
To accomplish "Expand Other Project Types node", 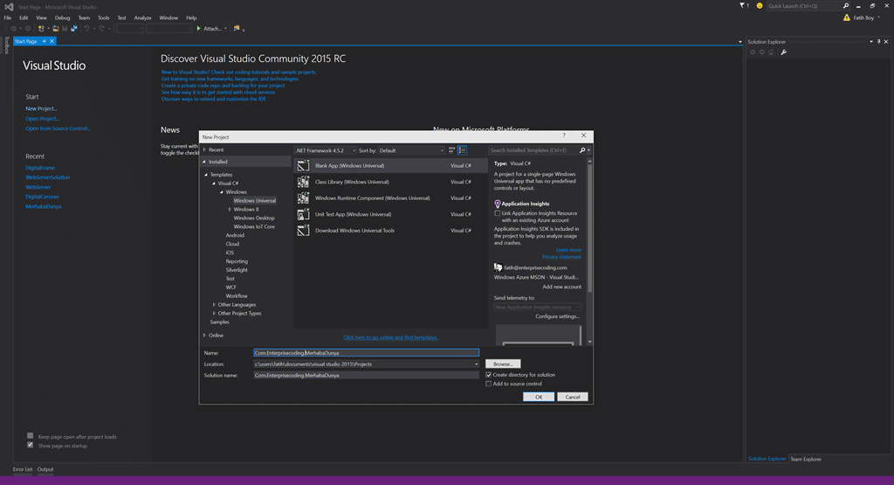I will pyautogui.click(x=214, y=313).
